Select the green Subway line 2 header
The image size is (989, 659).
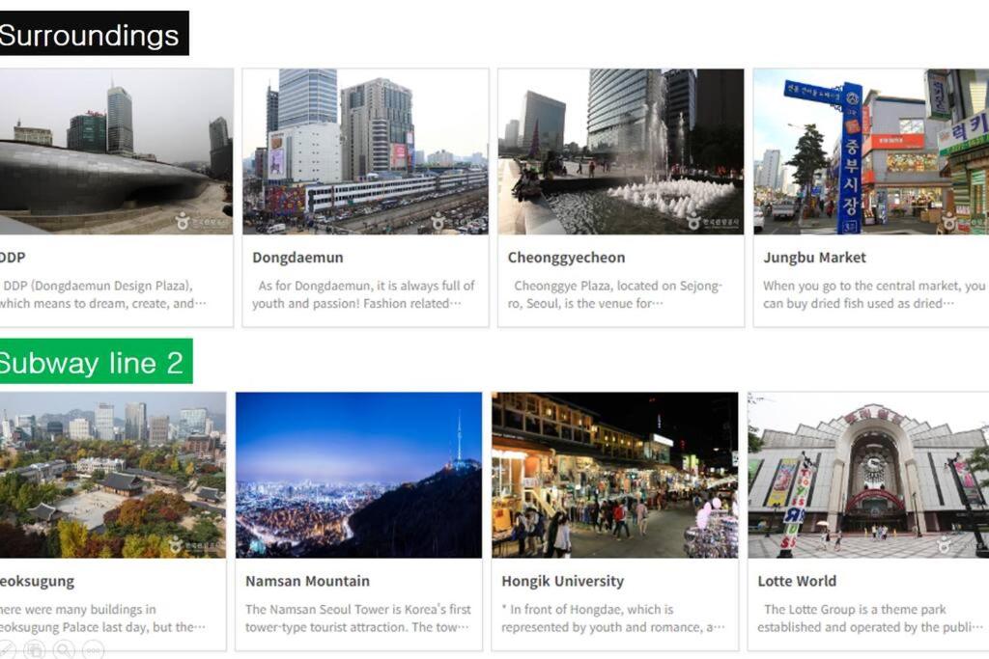[96, 361]
